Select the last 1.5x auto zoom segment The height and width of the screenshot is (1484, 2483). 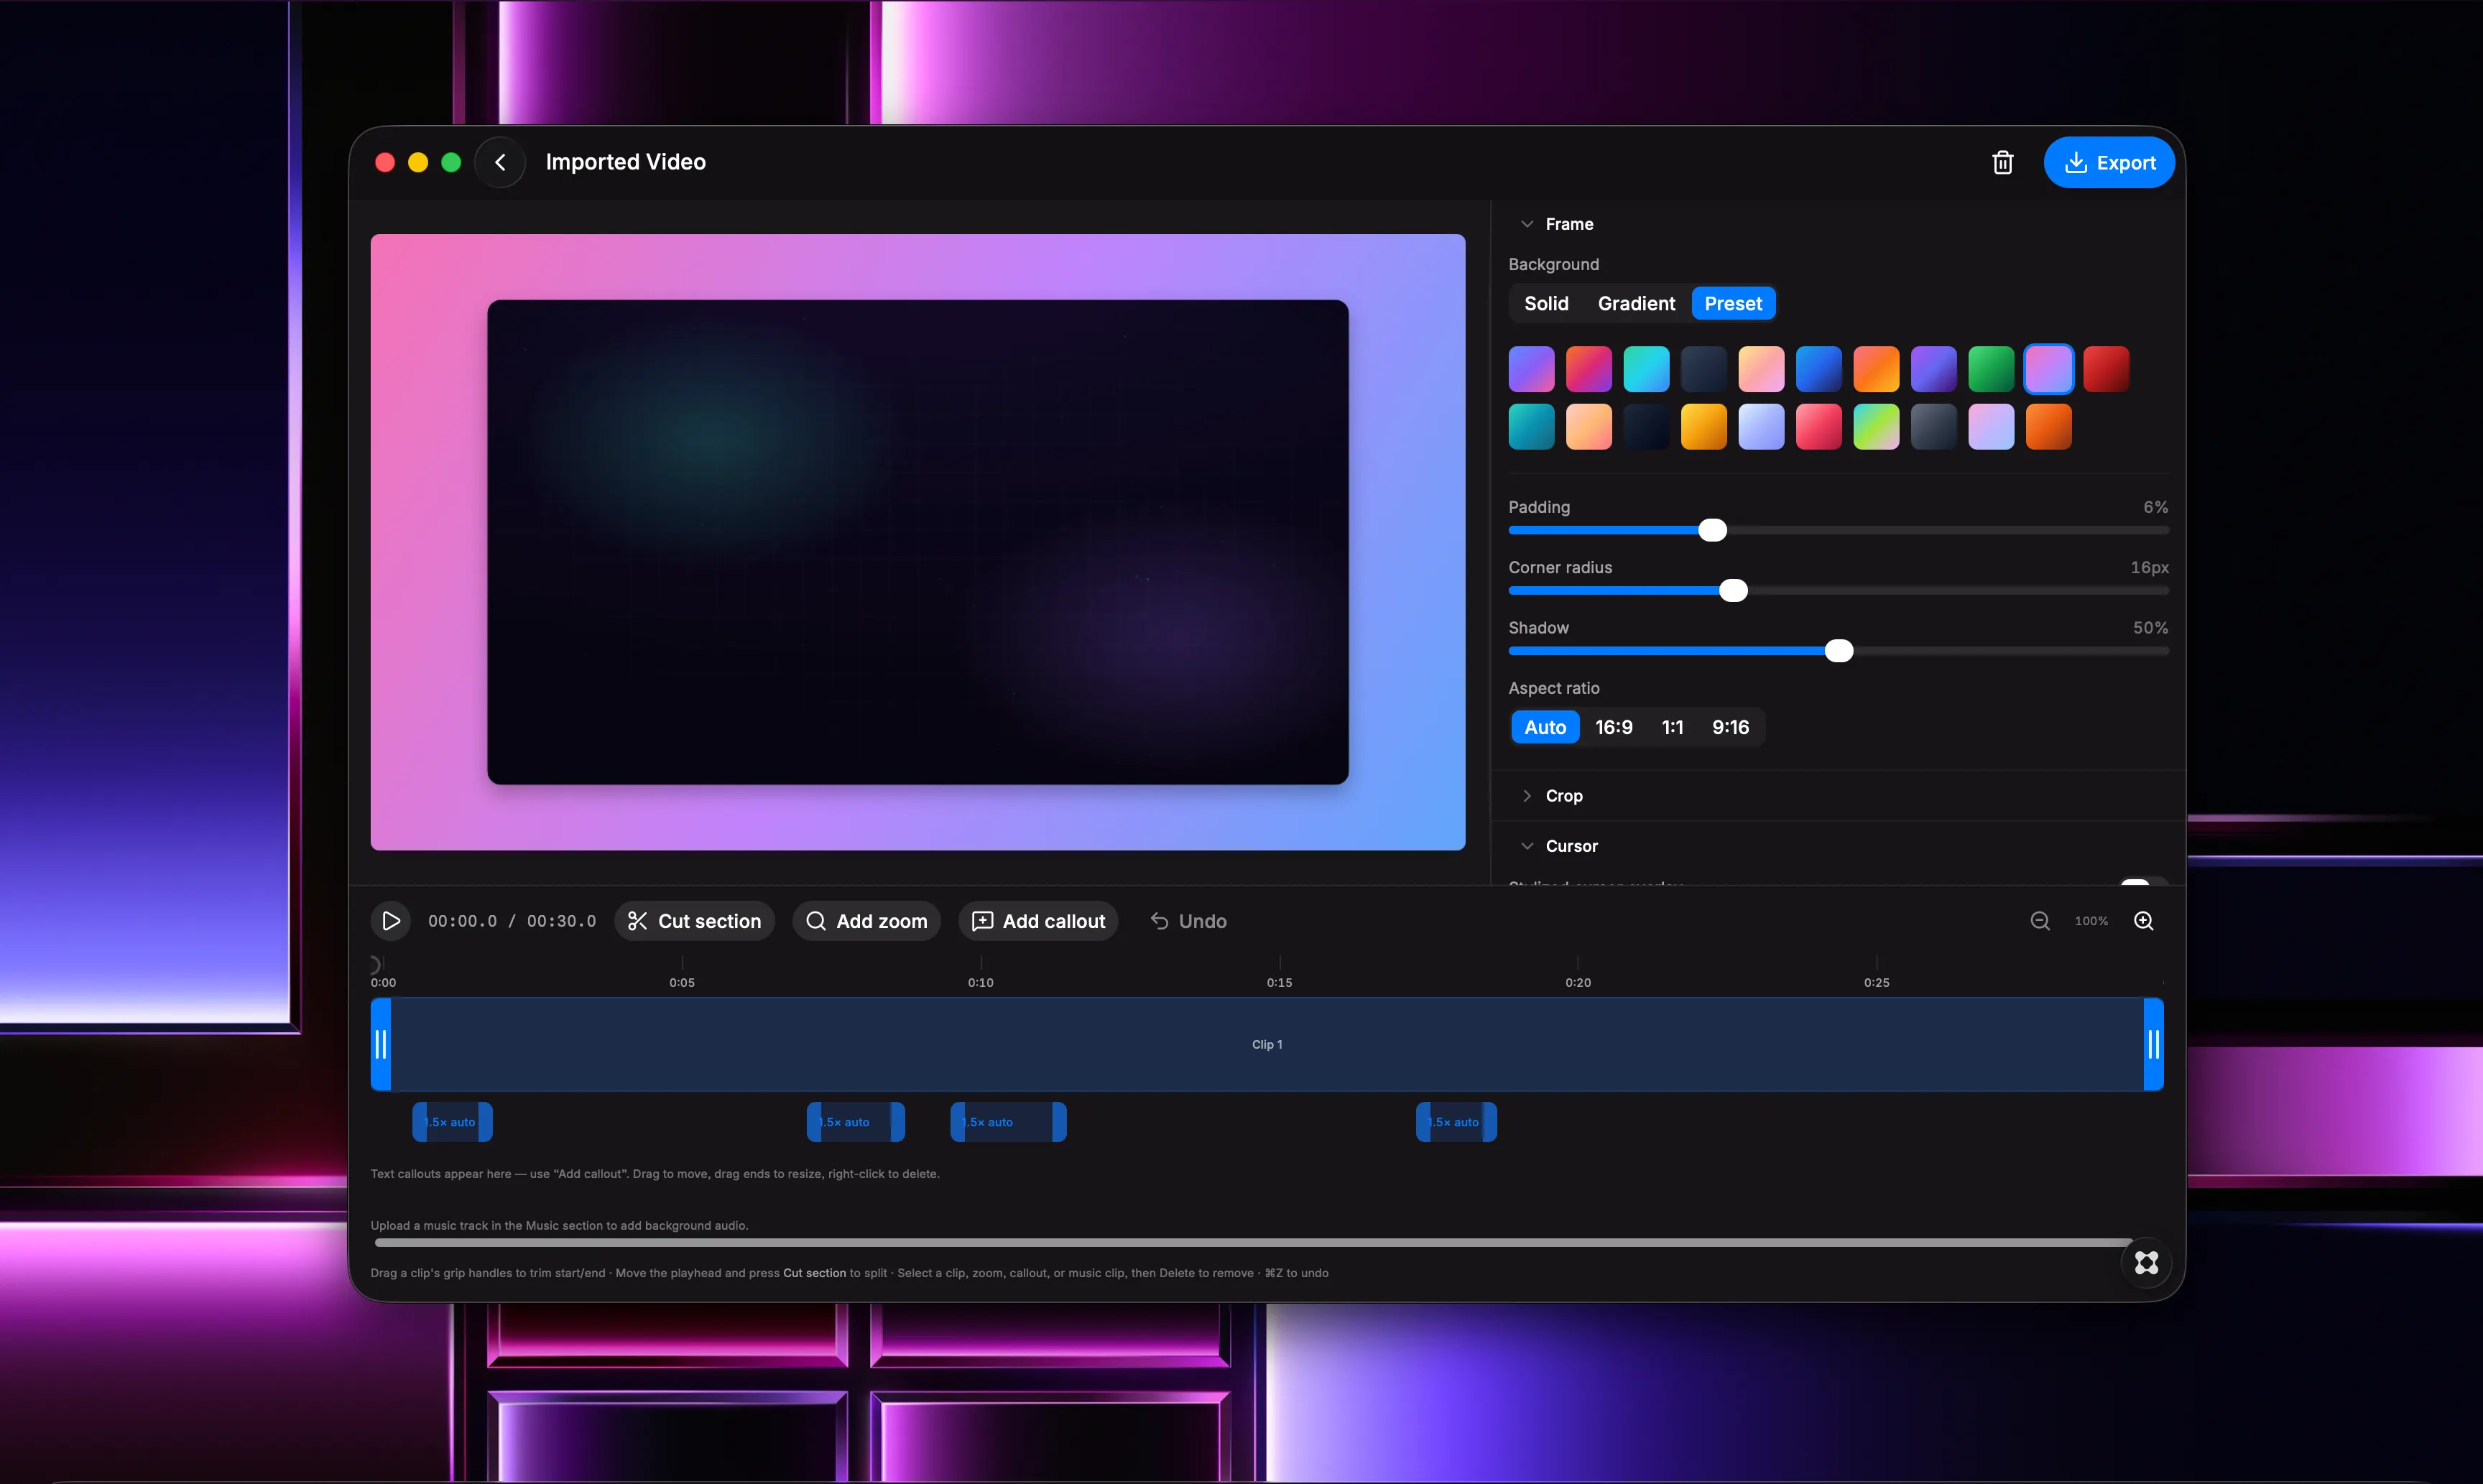[x=1456, y=1122]
